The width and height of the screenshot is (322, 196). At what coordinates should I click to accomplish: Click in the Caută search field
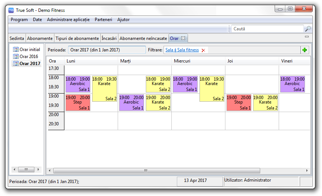[x=267, y=29]
